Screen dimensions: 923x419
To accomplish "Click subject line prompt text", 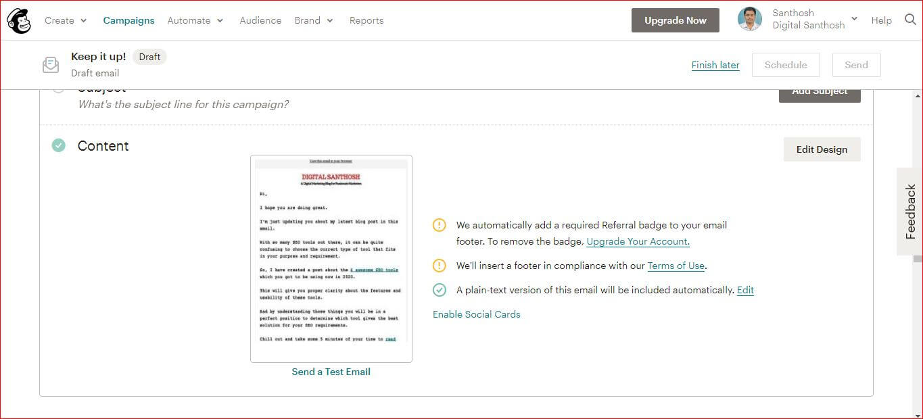I will 183,105.
